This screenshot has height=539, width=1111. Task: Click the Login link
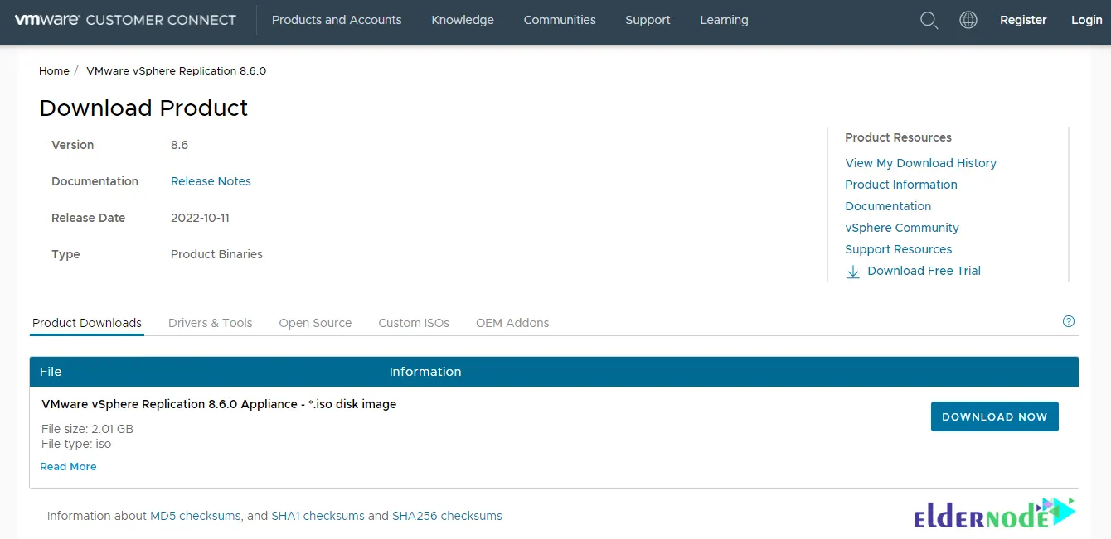1086,20
